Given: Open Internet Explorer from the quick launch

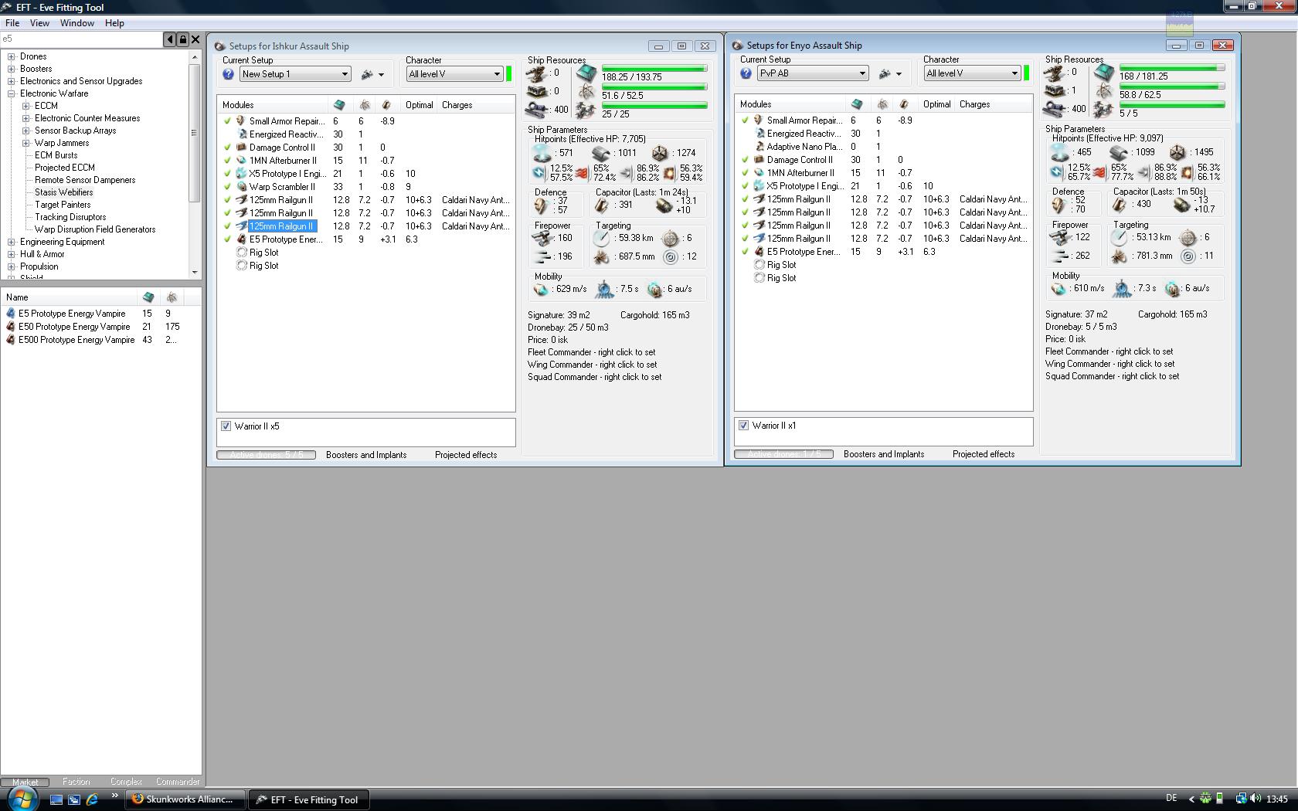Looking at the screenshot, I should click(x=92, y=799).
